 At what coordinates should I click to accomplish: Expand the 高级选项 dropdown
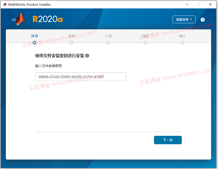click(x=184, y=20)
